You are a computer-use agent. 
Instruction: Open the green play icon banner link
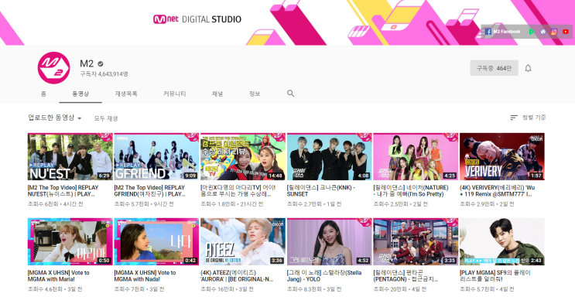point(532,32)
